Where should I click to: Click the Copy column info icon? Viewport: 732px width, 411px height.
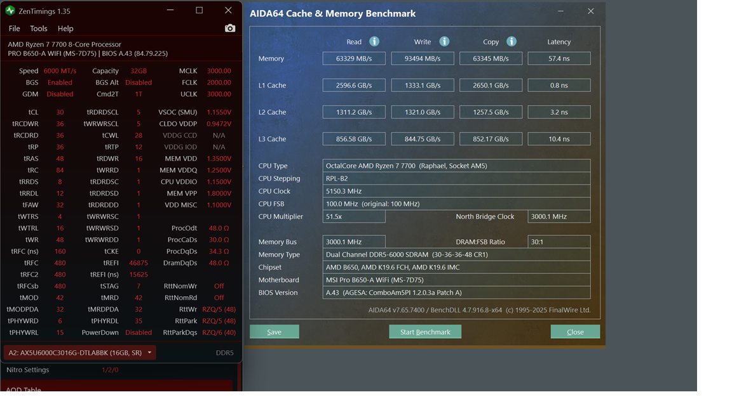512,41
